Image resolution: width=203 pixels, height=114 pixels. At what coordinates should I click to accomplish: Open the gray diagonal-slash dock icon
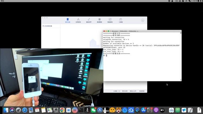pos(190,110)
